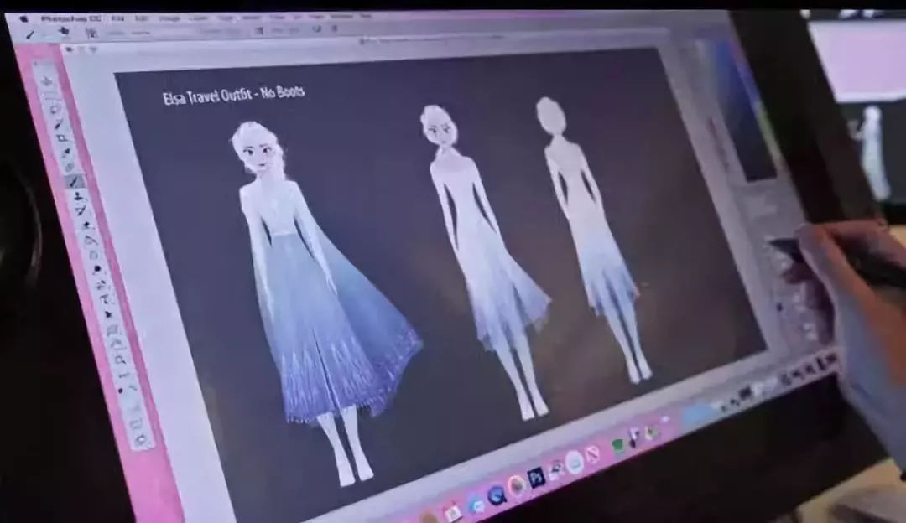Open the Photoshop CC application menu
Viewport: 906px width, 523px height.
click(x=71, y=18)
